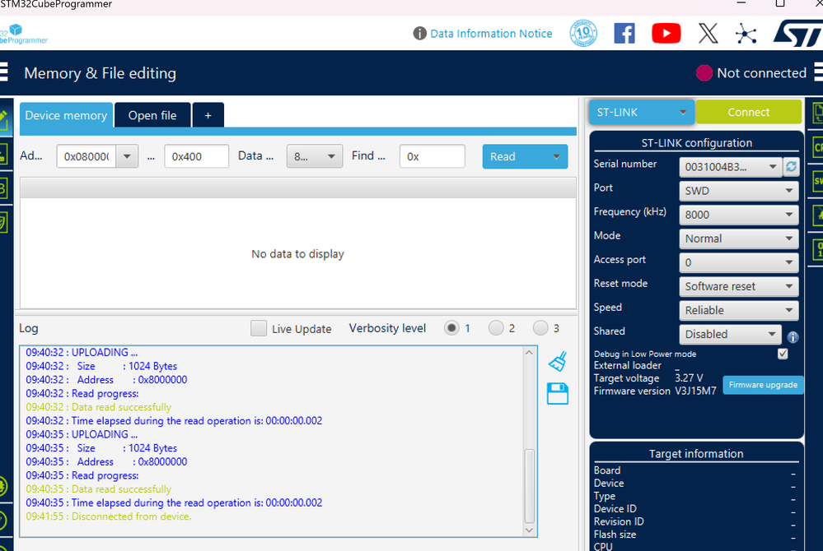The image size is (823, 551).
Task: Click the 'Target information' panel heading
Action: tap(696, 454)
